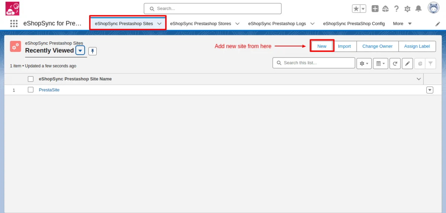Open the user profile avatar

(434, 8)
